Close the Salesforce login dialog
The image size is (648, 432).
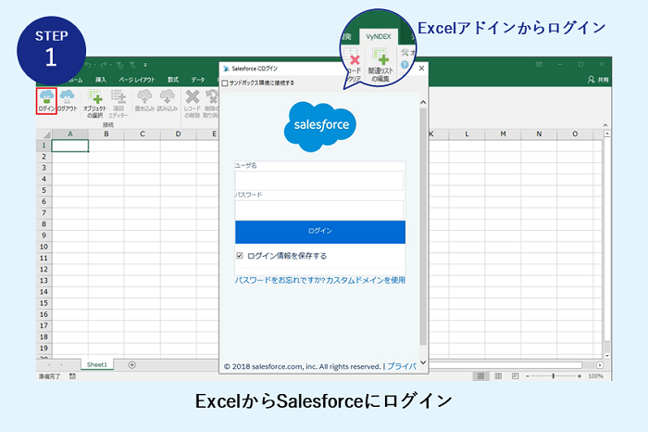pyautogui.click(x=421, y=69)
